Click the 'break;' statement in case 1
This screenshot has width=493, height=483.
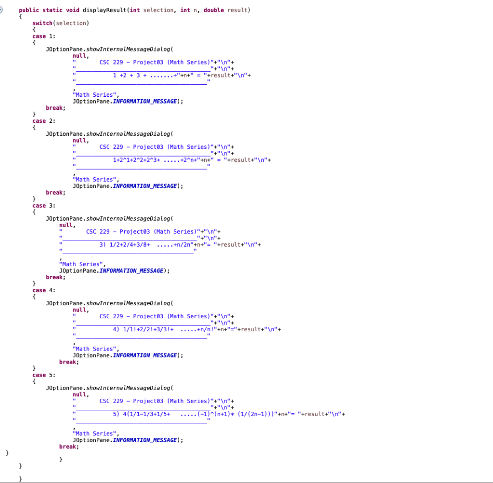coord(56,108)
